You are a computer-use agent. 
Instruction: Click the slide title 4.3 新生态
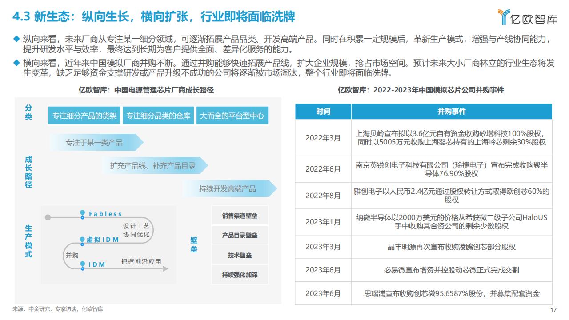154,17
